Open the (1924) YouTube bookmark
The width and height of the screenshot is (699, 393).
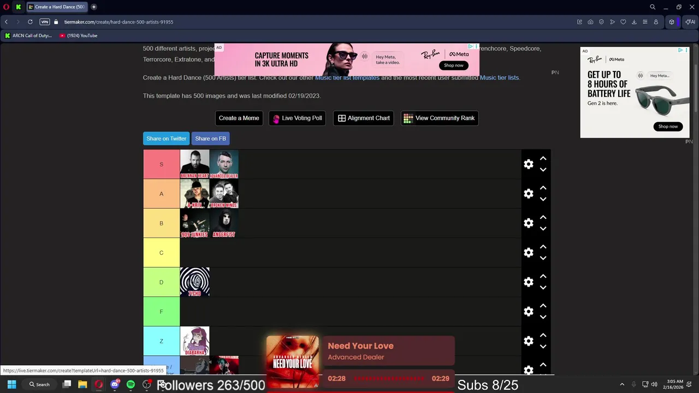coord(79,35)
